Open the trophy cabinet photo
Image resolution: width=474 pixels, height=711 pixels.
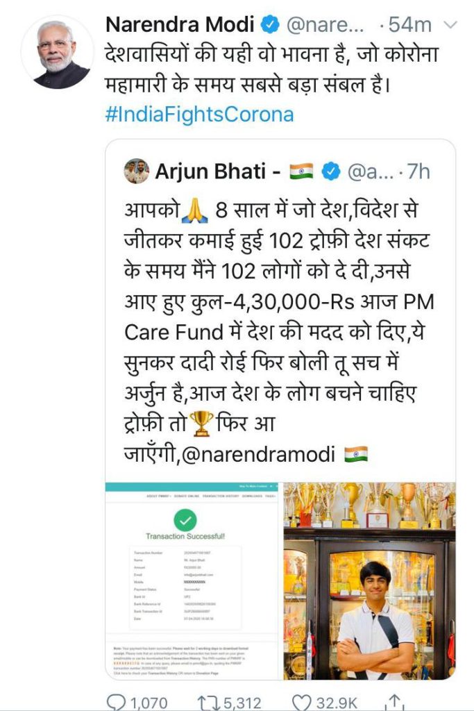pyautogui.click(x=369, y=580)
